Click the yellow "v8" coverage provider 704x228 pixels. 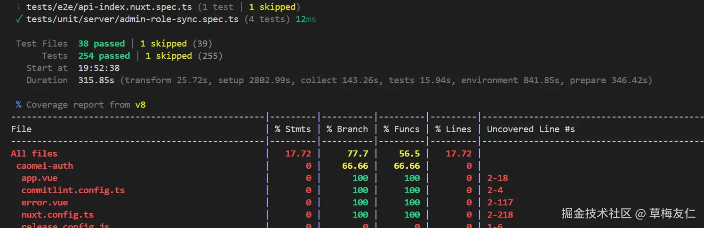[x=140, y=105]
